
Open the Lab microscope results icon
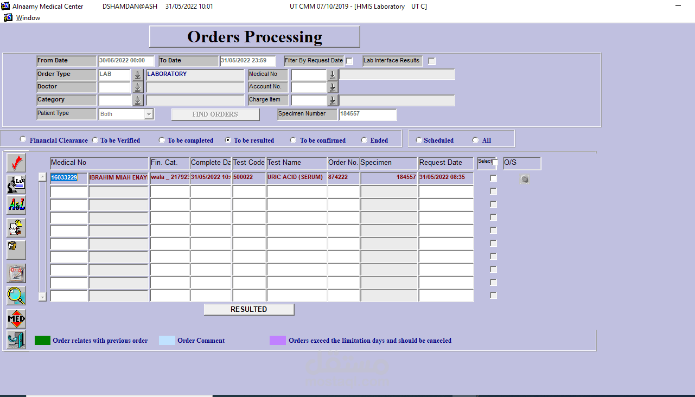coord(16,184)
